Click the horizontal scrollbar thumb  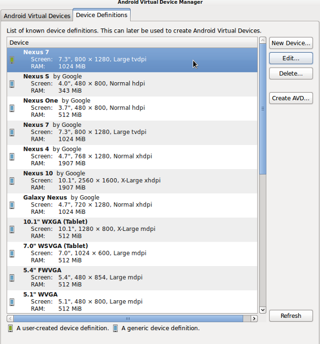(x=128, y=318)
